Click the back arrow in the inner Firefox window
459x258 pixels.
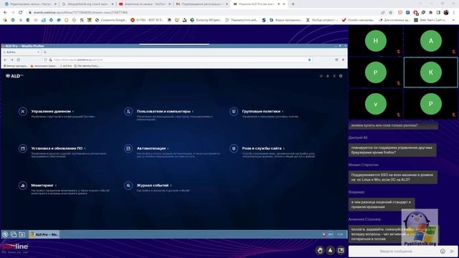tap(5, 59)
